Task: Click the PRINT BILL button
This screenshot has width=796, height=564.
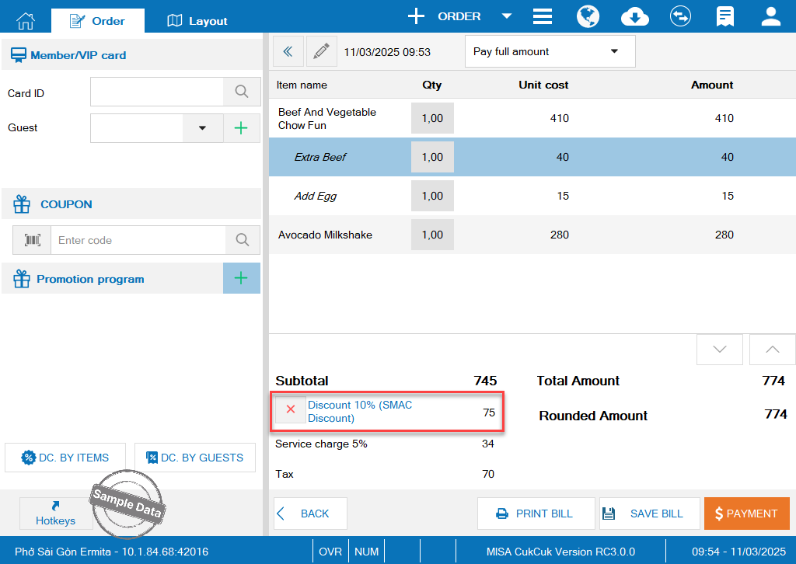Action: coord(535,514)
